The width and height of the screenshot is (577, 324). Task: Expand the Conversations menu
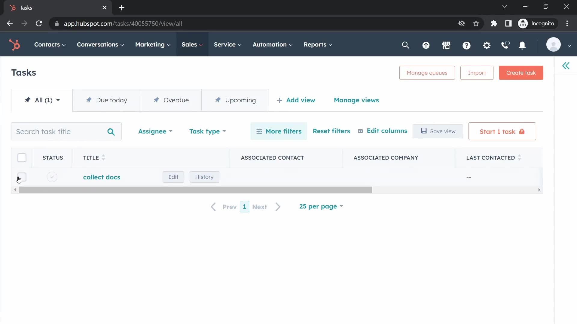click(x=100, y=45)
